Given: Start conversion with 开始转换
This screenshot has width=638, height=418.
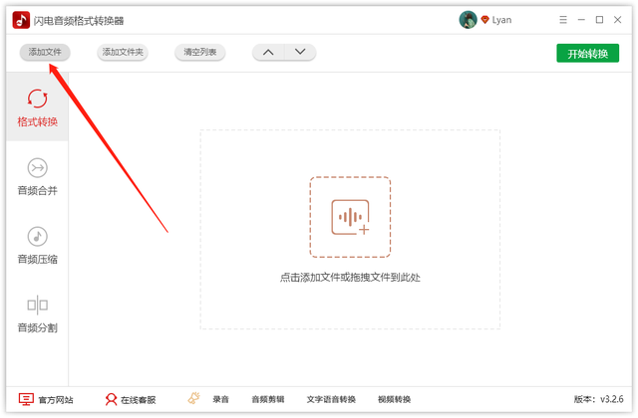Looking at the screenshot, I should [587, 53].
